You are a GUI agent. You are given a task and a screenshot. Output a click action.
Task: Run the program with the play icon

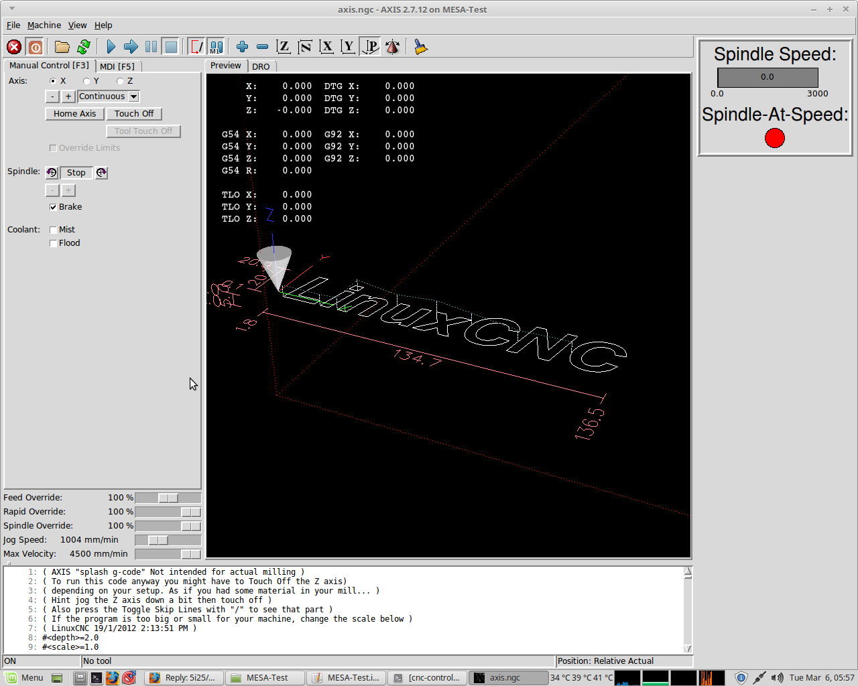(x=111, y=47)
